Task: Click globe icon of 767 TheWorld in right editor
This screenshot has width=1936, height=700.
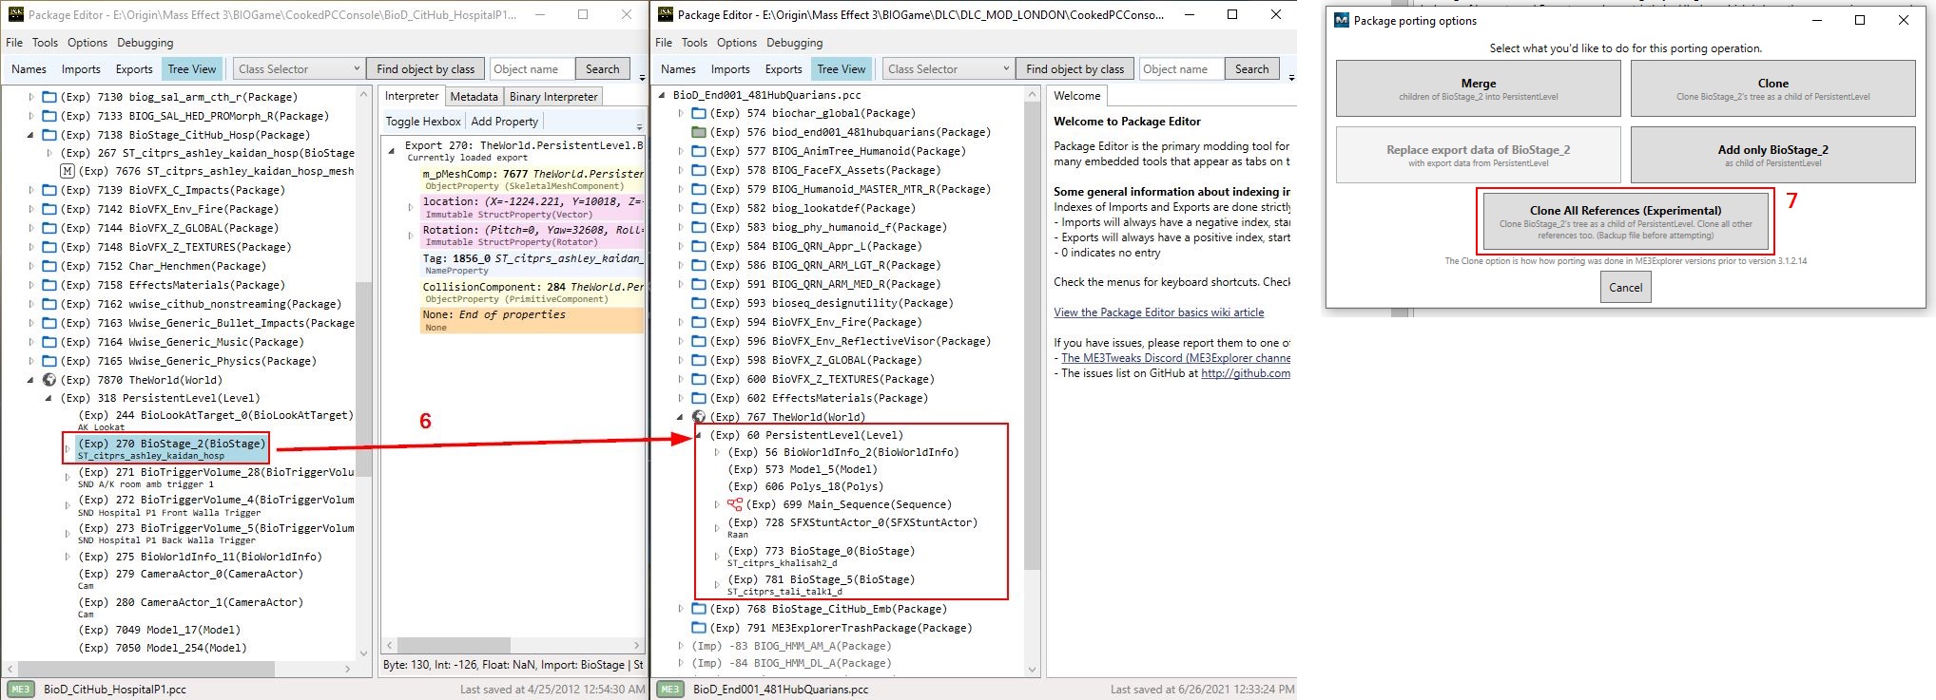Action: [699, 417]
